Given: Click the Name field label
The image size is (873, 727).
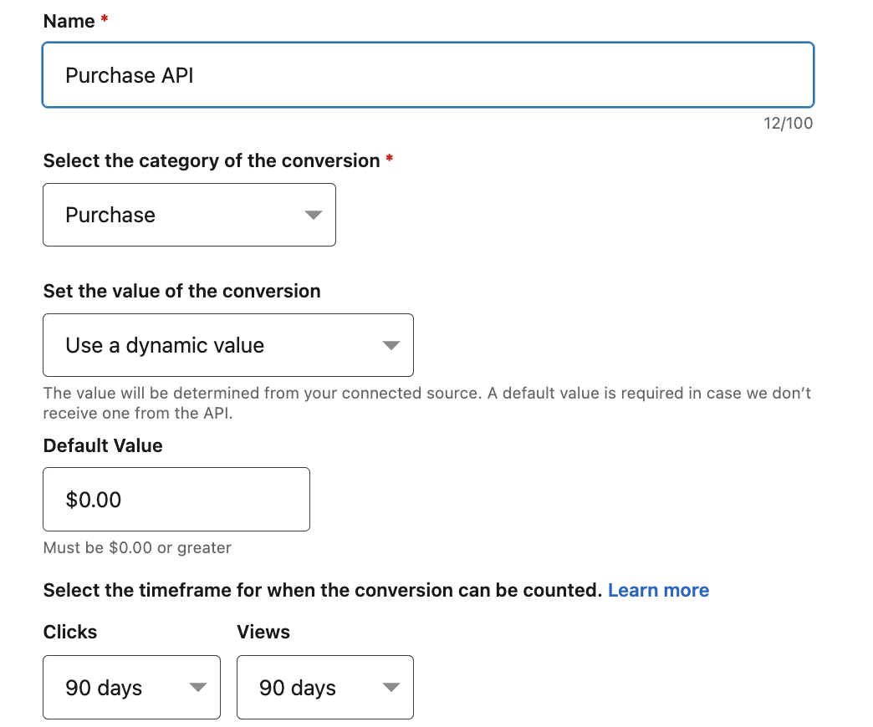Looking at the screenshot, I should [x=69, y=22].
